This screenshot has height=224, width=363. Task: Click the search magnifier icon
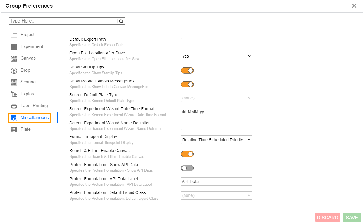click(x=121, y=21)
